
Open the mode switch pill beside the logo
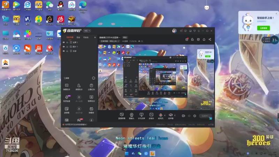click(x=87, y=31)
